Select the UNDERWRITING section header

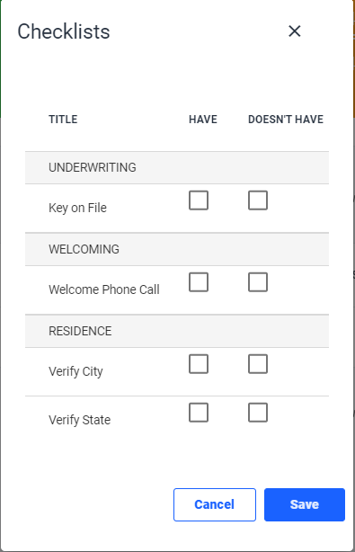(177, 167)
